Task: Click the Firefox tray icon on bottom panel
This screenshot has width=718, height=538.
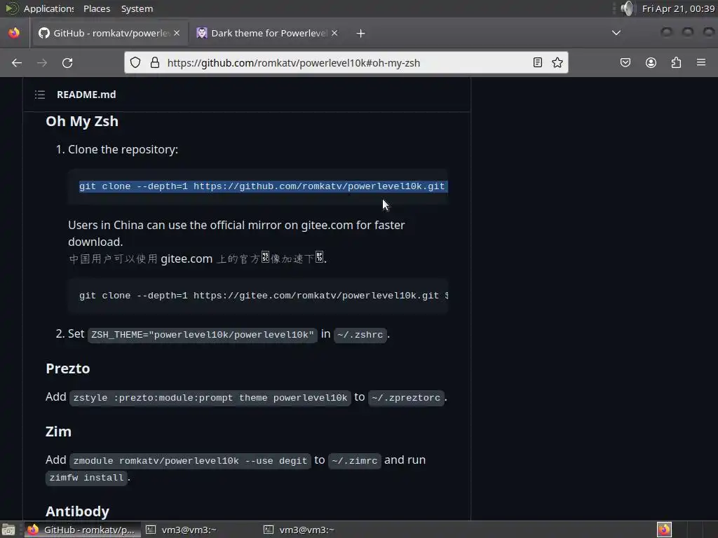Action: coord(664,530)
